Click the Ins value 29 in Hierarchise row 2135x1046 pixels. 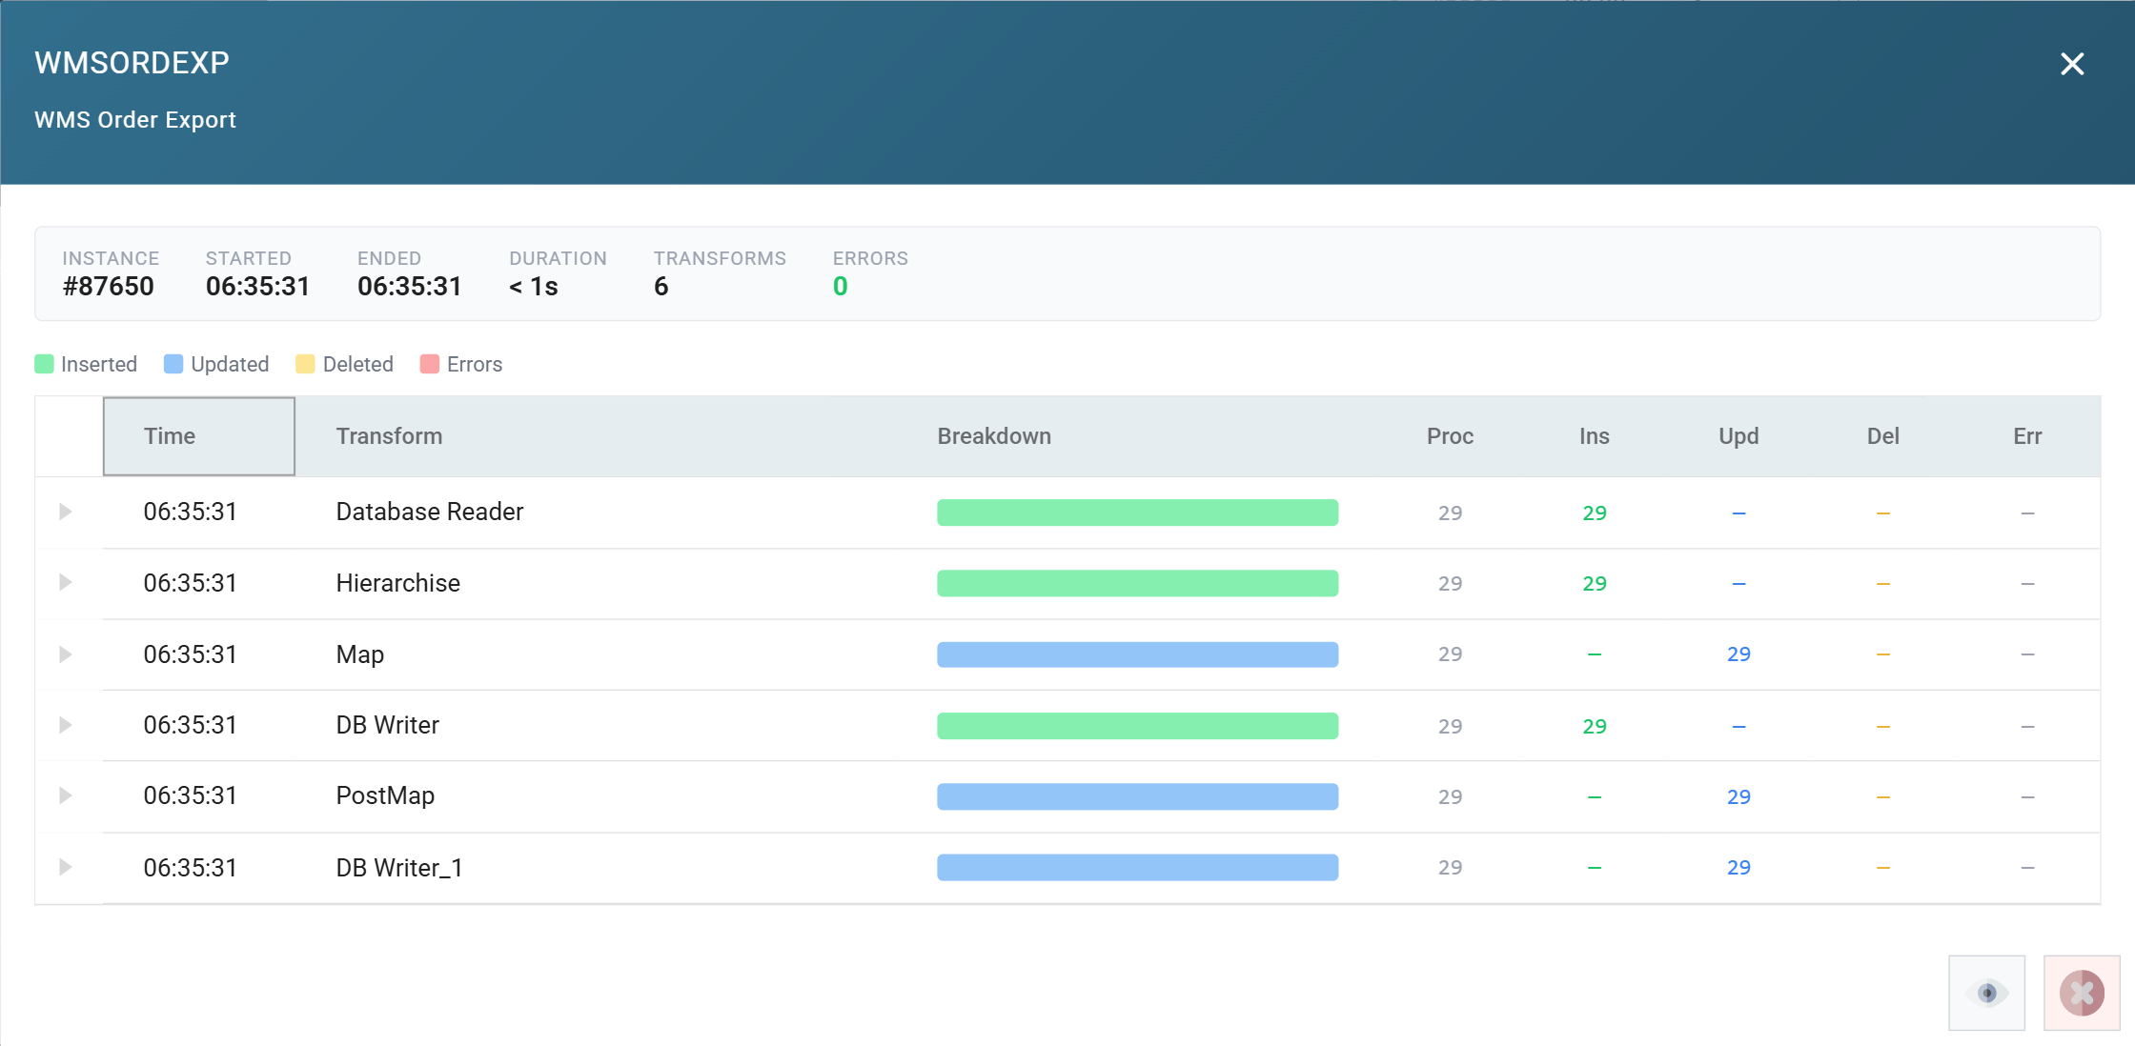(1595, 583)
